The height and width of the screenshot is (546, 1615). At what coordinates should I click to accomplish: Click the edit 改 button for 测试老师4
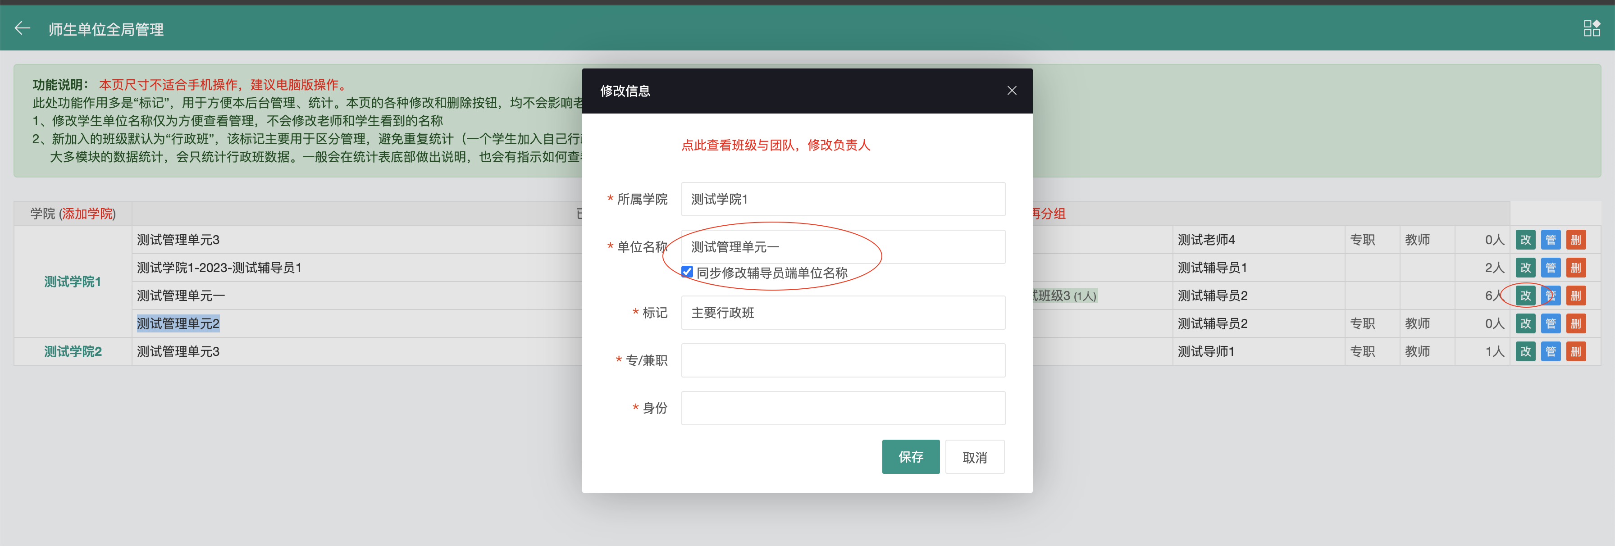click(x=1525, y=240)
